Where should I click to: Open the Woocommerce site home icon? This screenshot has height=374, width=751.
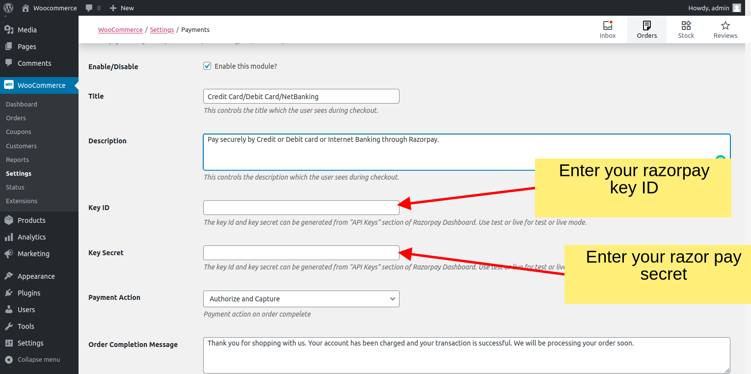26,8
